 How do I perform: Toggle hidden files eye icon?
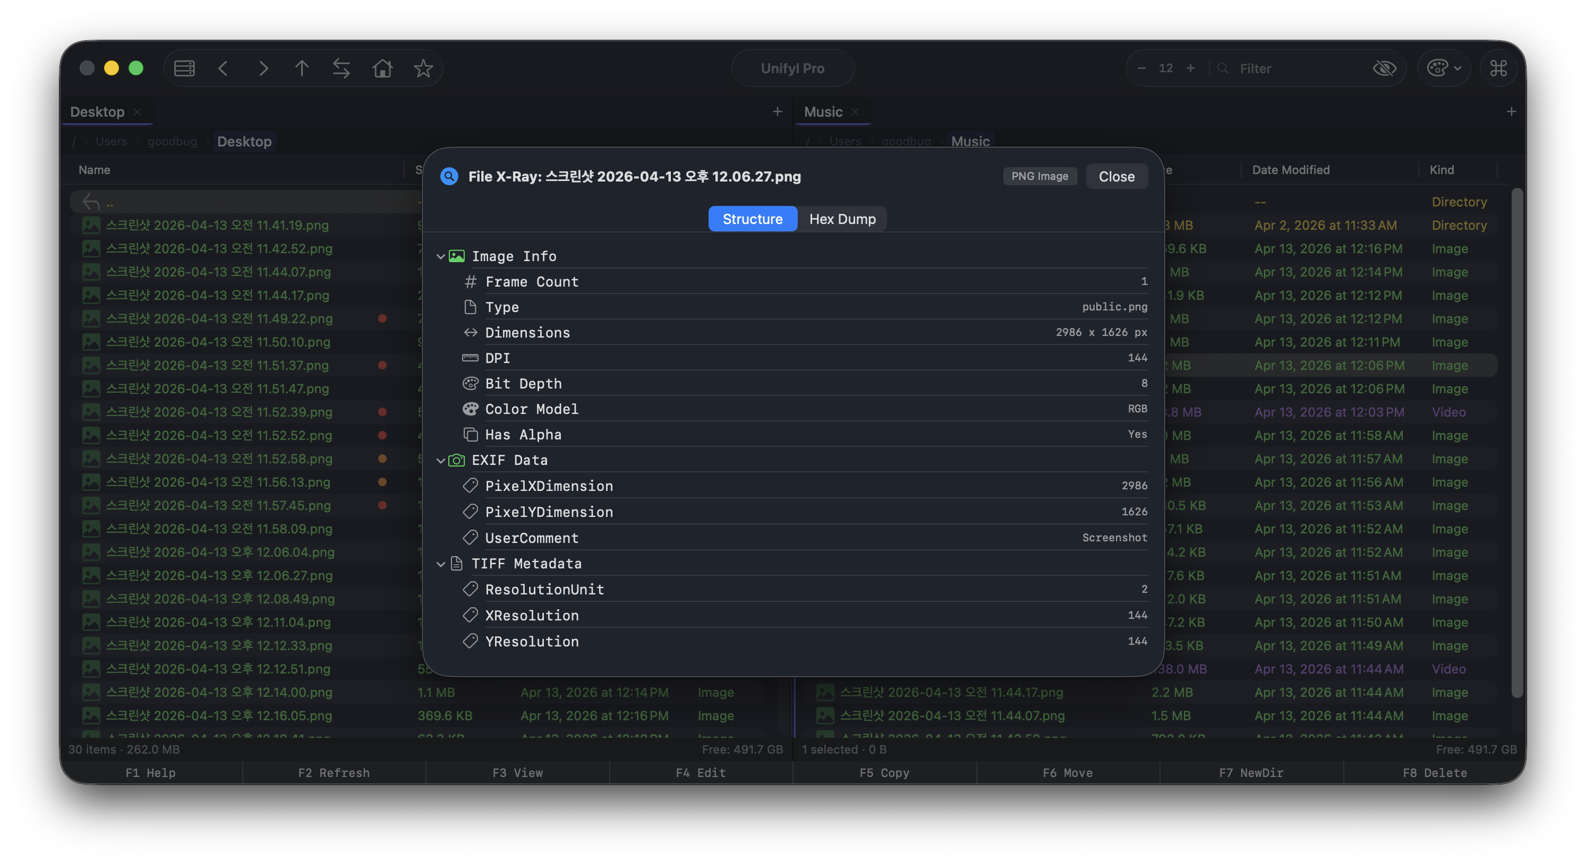[1384, 68]
